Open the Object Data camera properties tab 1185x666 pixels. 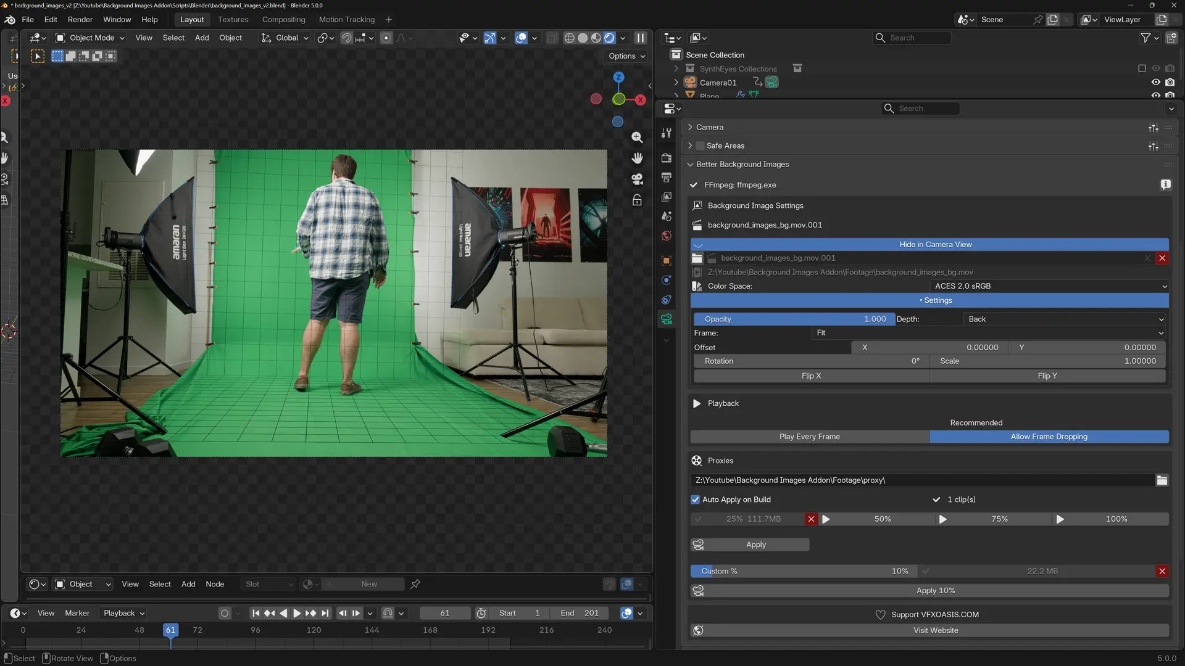click(x=667, y=319)
